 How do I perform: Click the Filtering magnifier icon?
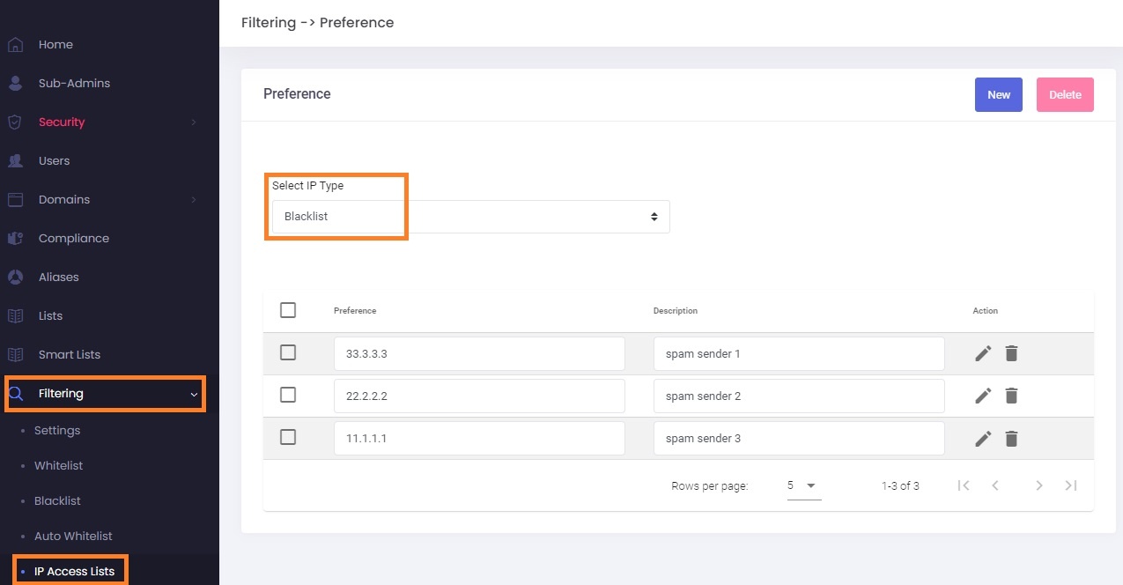click(15, 394)
